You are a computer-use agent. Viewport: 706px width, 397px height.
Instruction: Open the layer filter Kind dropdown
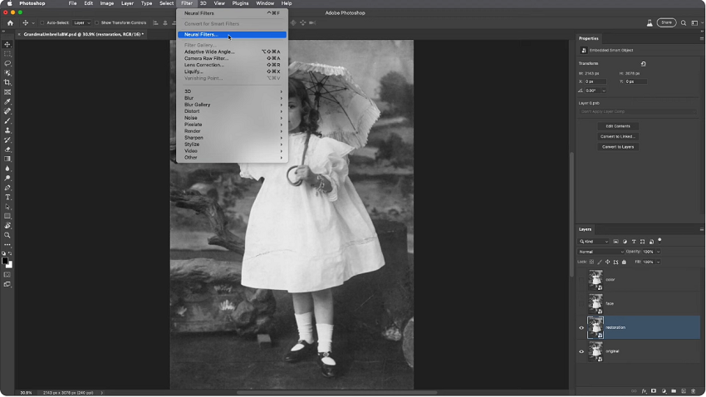pyautogui.click(x=593, y=242)
